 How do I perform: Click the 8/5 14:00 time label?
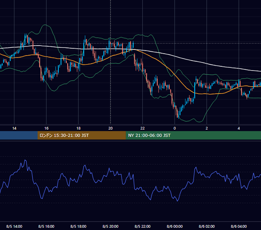tap(14, 226)
